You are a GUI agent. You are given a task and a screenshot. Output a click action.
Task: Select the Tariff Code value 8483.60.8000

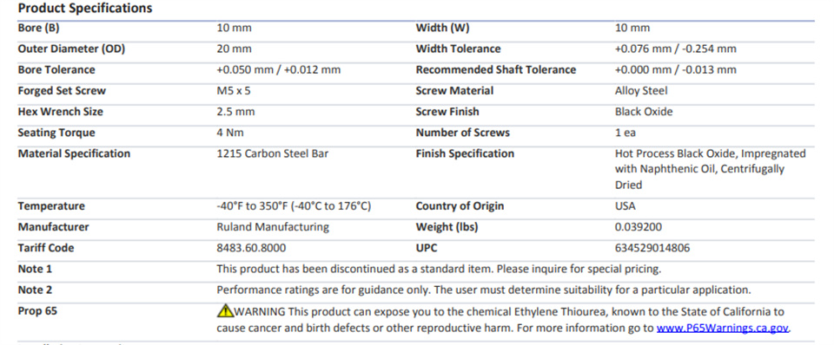pos(252,249)
